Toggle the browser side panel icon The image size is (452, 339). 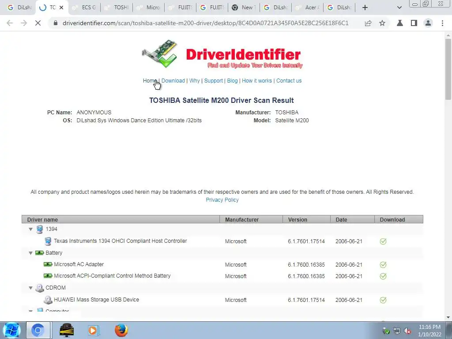[414, 23]
